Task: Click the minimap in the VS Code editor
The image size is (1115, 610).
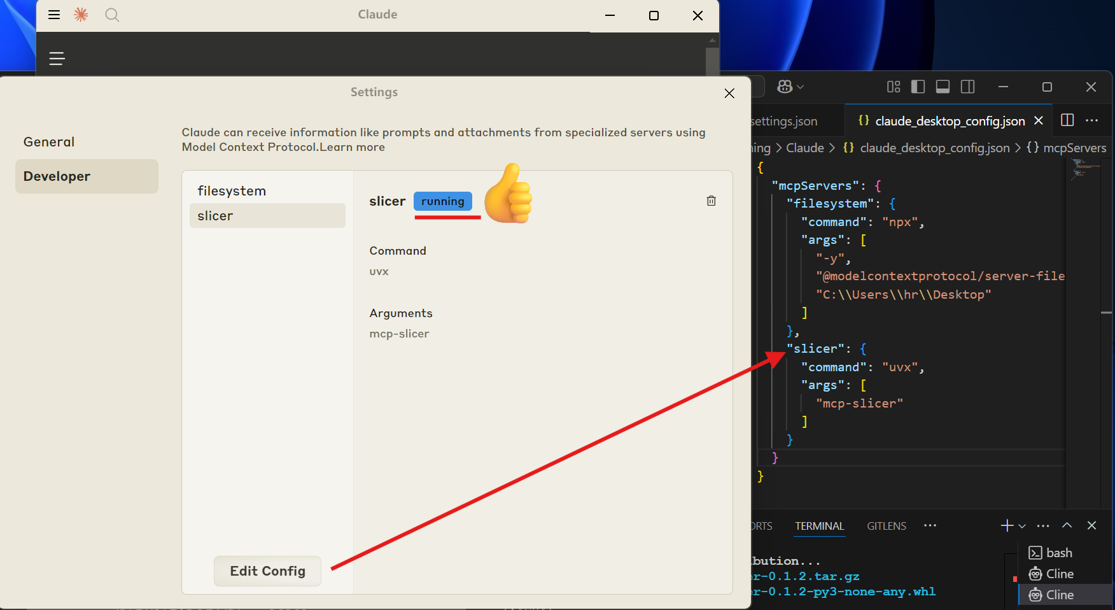Action: pos(1086,168)
